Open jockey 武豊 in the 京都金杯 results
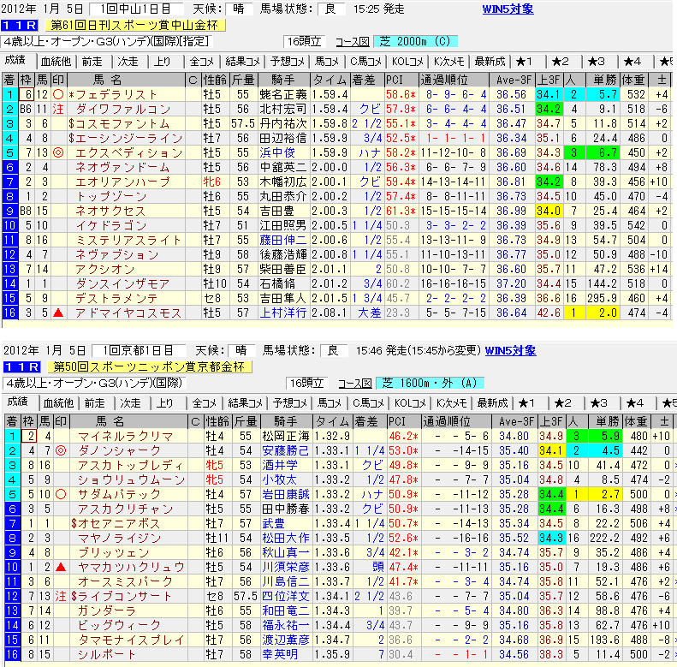677x667 pixels. point(273,523)
